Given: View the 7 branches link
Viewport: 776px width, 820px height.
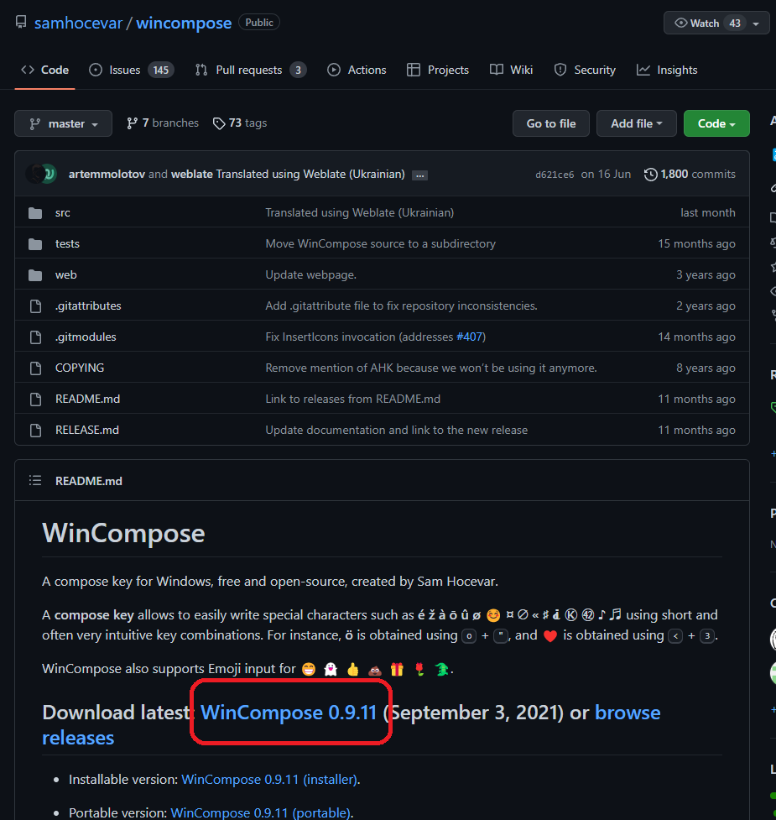Looking at the screenshot, I should click(x=163, y=123).
